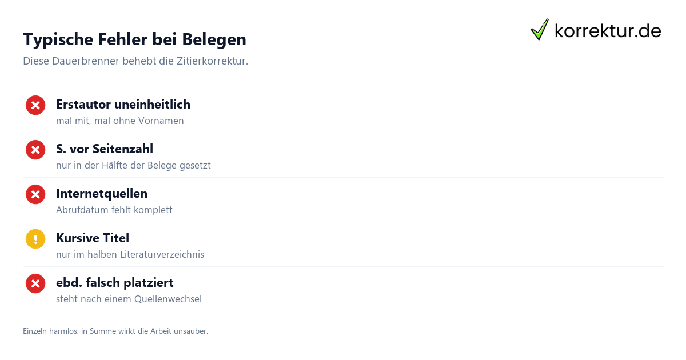Viewport: 686px width, 360px height.
Task: Click the text nur im halben Literaturverzeichnis
Action: tap(130, 254)
